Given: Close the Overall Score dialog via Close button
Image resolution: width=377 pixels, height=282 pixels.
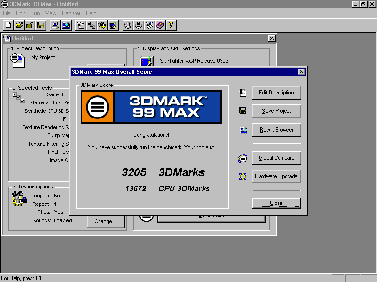Looking at the screenshot, I should coord(276,203).
